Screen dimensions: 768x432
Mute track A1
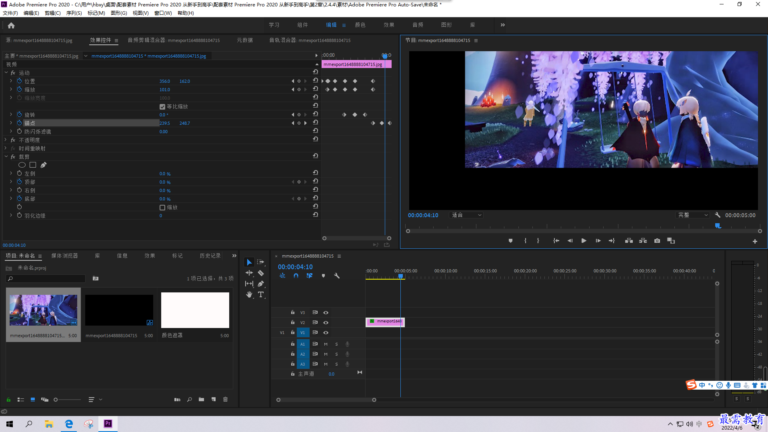pyautogui.click(x=326, y=344)
